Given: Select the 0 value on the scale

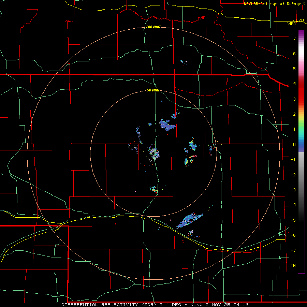Looking at the screenshot, I should point(294,144).
